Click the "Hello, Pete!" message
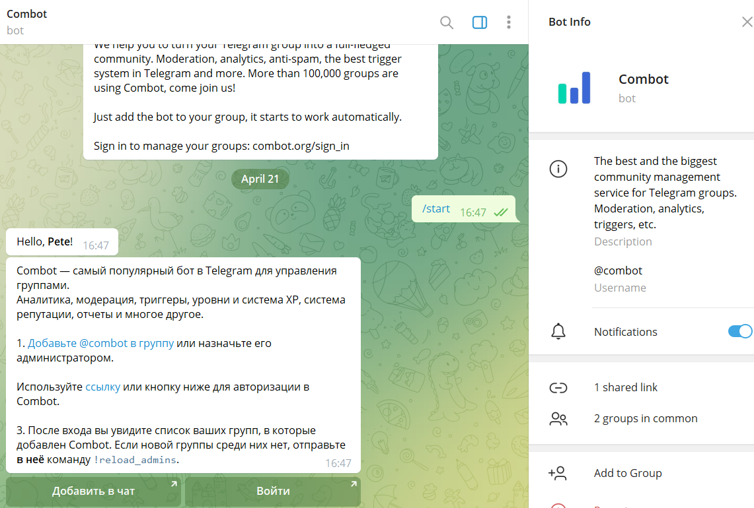The height and width of the screenshot is (508, 754). (x=61, y=242)
